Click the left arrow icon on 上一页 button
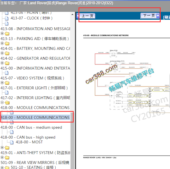This screenshot has height=169, width=170. coord(78,16)
